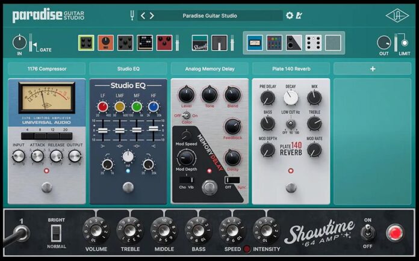Click the Studio EQ HF fader
Image resolution: width=419 pixels, height=261 pixels.
coord(154,129)
